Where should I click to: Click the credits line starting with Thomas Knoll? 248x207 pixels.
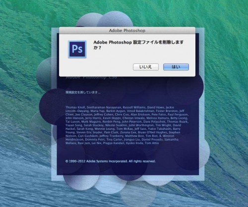point(120,107)
